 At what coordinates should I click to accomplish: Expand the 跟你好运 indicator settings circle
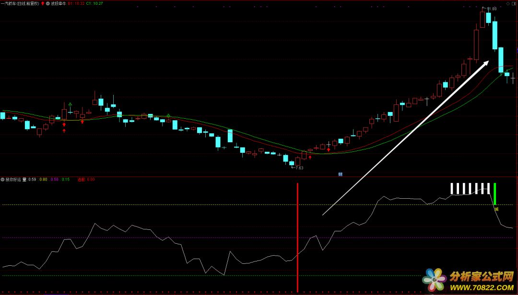point(2,180)
